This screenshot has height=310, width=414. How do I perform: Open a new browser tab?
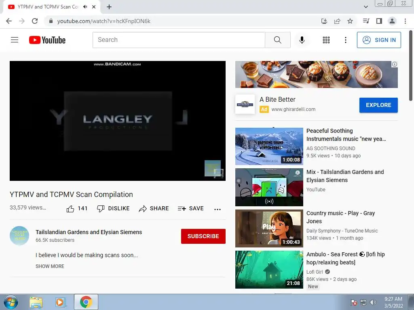coord(109,7)
